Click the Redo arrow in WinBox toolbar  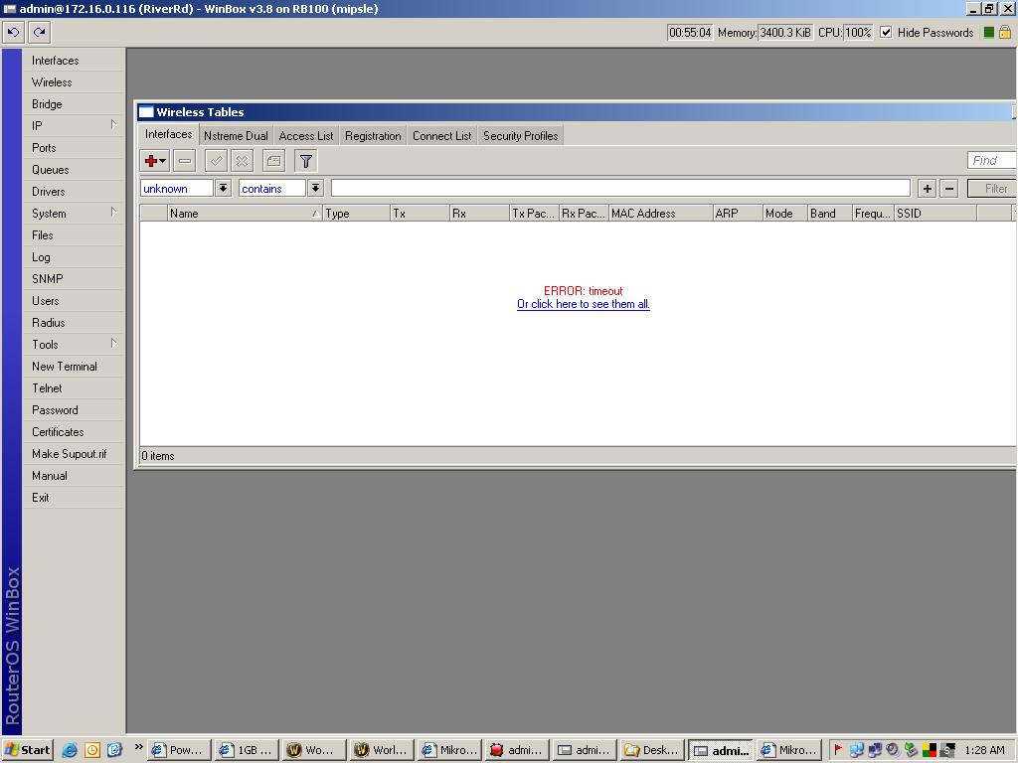coord(40,32)
